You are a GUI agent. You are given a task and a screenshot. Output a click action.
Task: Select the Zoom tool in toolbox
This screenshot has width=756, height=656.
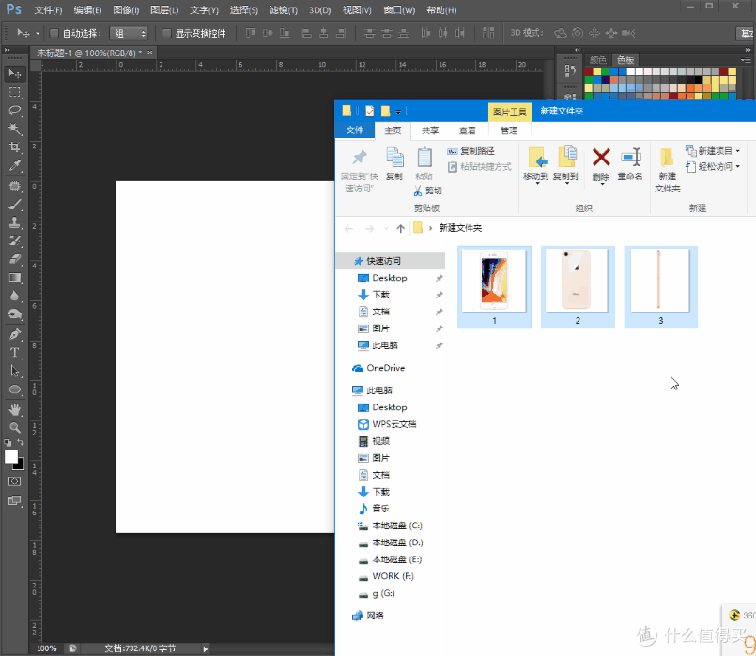[15, 427]
